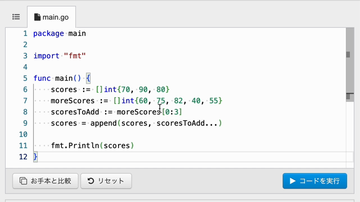Click the document icon in main.go tab
360x202 pixels.
[37, 17]
